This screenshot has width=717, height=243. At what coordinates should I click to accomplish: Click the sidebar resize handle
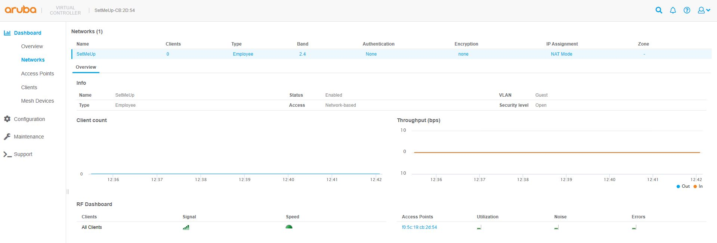[68, 191]
